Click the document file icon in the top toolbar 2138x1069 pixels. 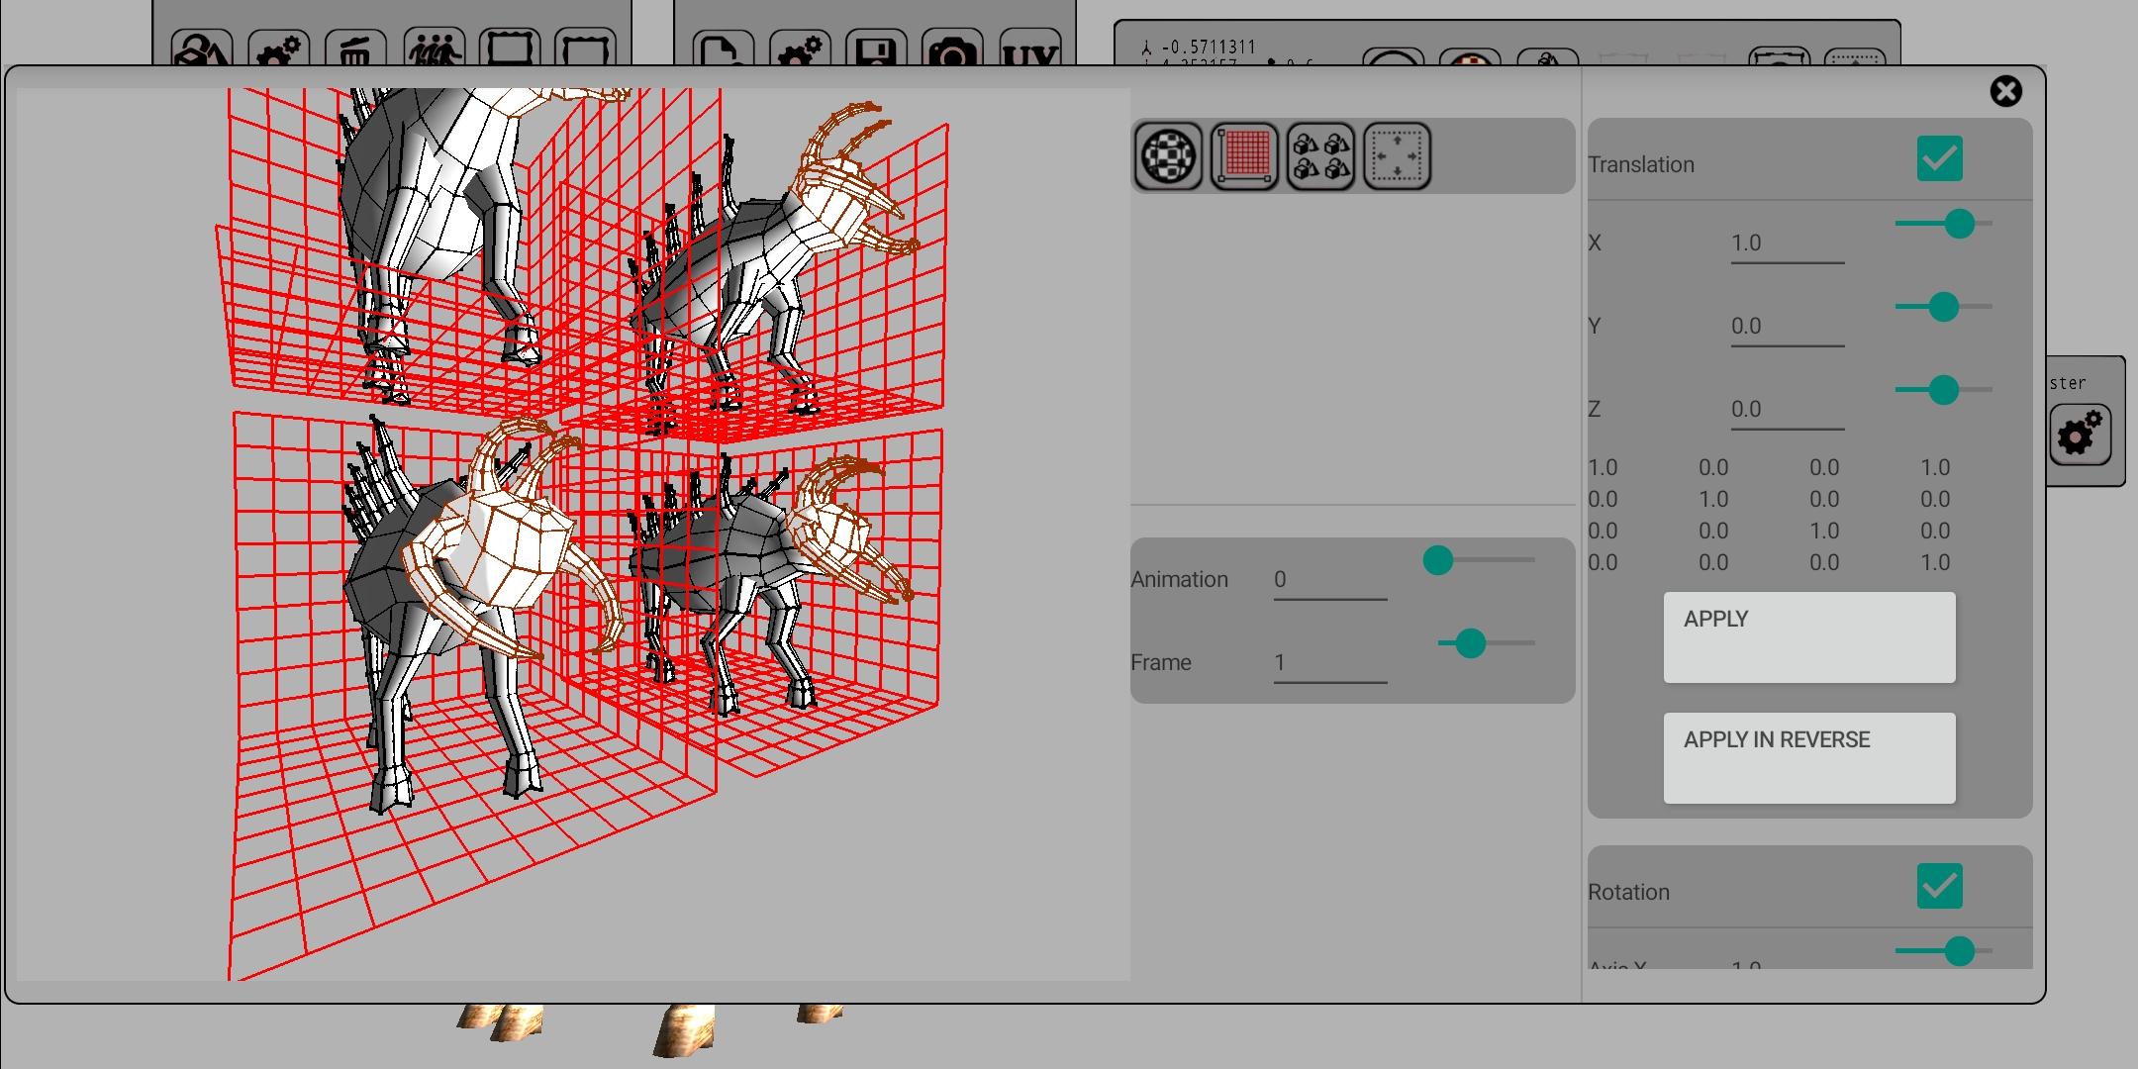point(724,49)
